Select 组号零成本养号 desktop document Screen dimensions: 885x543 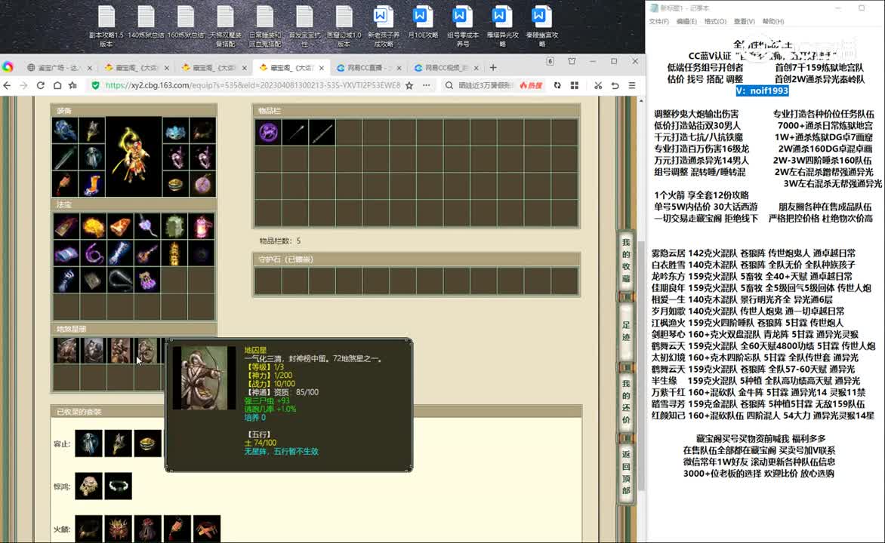pos(462,26)
